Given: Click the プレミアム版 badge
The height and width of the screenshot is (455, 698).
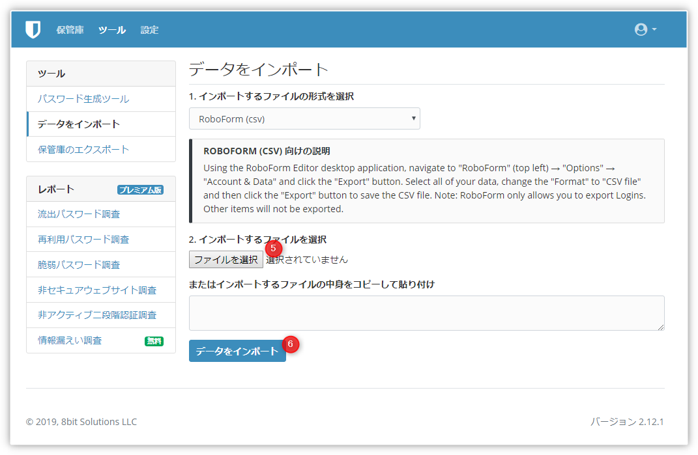Looking at the screenshot, I should click(140, 190).
